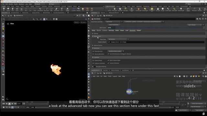
Task: Select the Sky Light shelf tool
Action: (158, 9)
